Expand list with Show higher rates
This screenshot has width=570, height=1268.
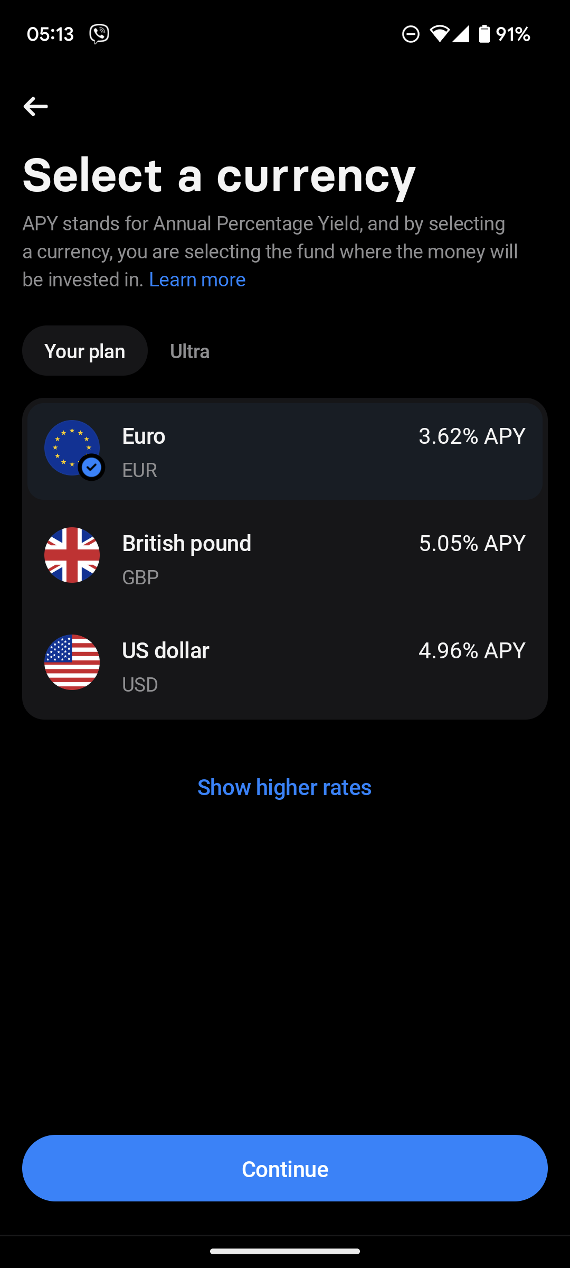click(284, 787)
